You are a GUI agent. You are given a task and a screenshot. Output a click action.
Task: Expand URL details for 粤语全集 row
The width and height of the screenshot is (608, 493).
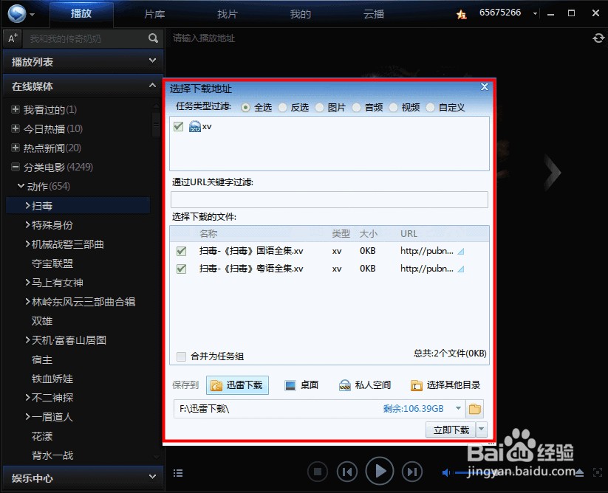click(x=461, y=269)
